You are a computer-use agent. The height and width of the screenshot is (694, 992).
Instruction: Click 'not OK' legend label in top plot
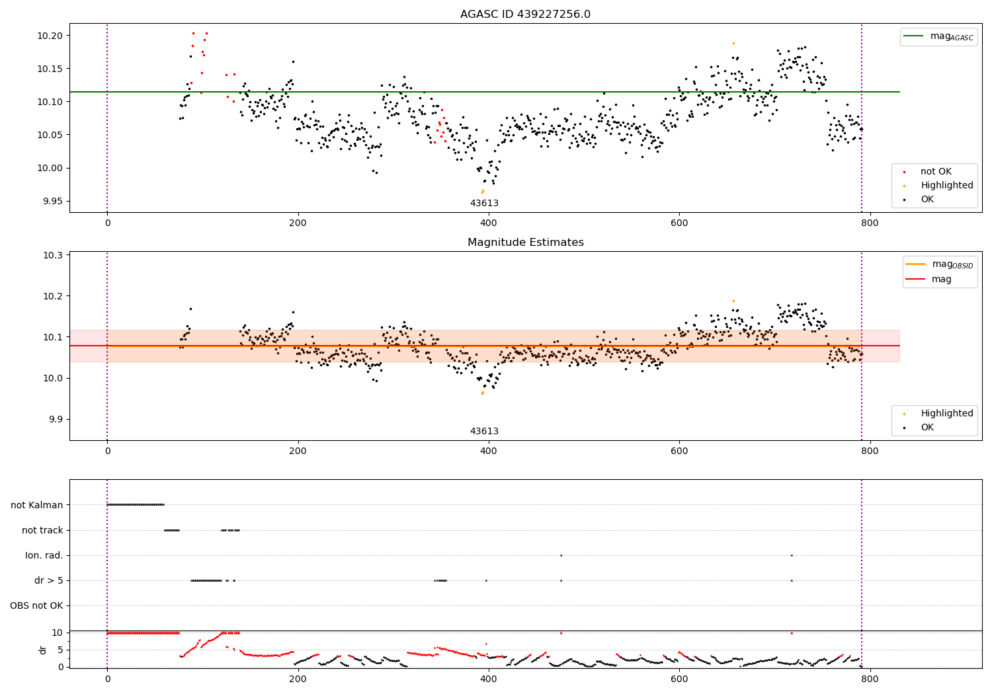[x=936, y=172]
